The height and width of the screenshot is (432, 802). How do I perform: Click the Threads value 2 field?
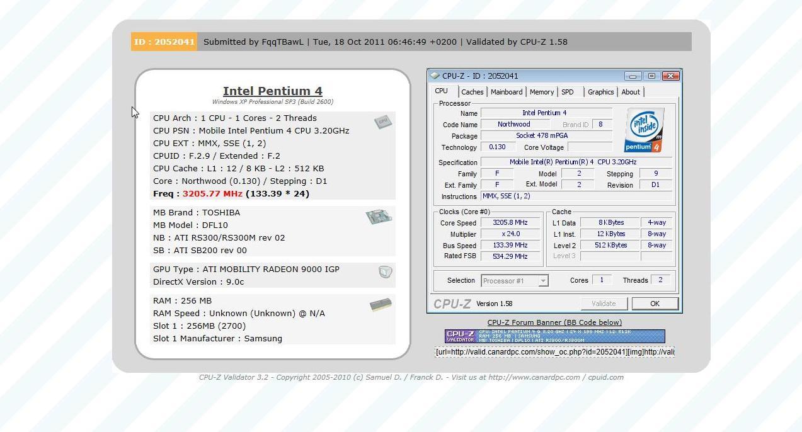(661, 280)
